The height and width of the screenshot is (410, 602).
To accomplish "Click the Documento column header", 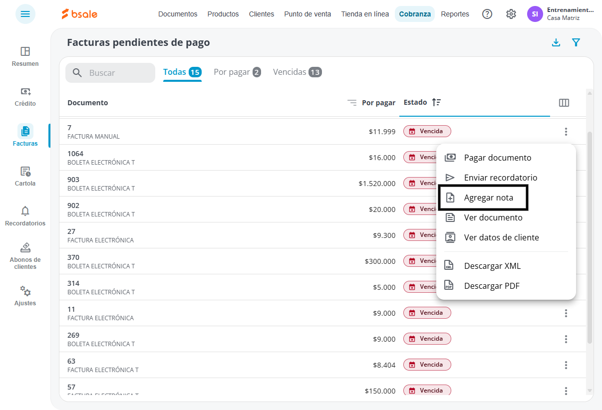I will pyautogui.click(x=88, y=103).
